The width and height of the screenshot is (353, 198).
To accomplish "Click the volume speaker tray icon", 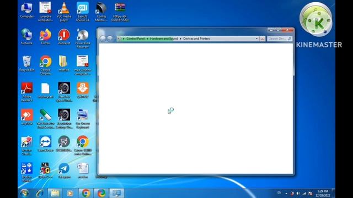I will point(298,193).
